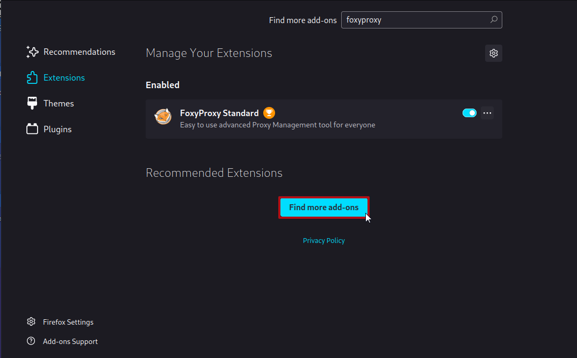
Task: Click the Extensions puzzle piece icon
Action: pos(32,78)
